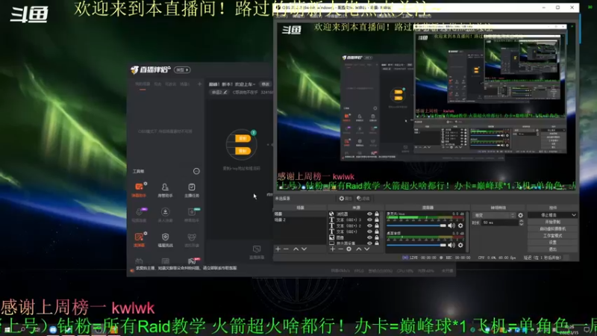Click the audio mixer vertical scrollbar
Image resolution: width=597 pixels, height=336 pixels.
pos(468,231)
